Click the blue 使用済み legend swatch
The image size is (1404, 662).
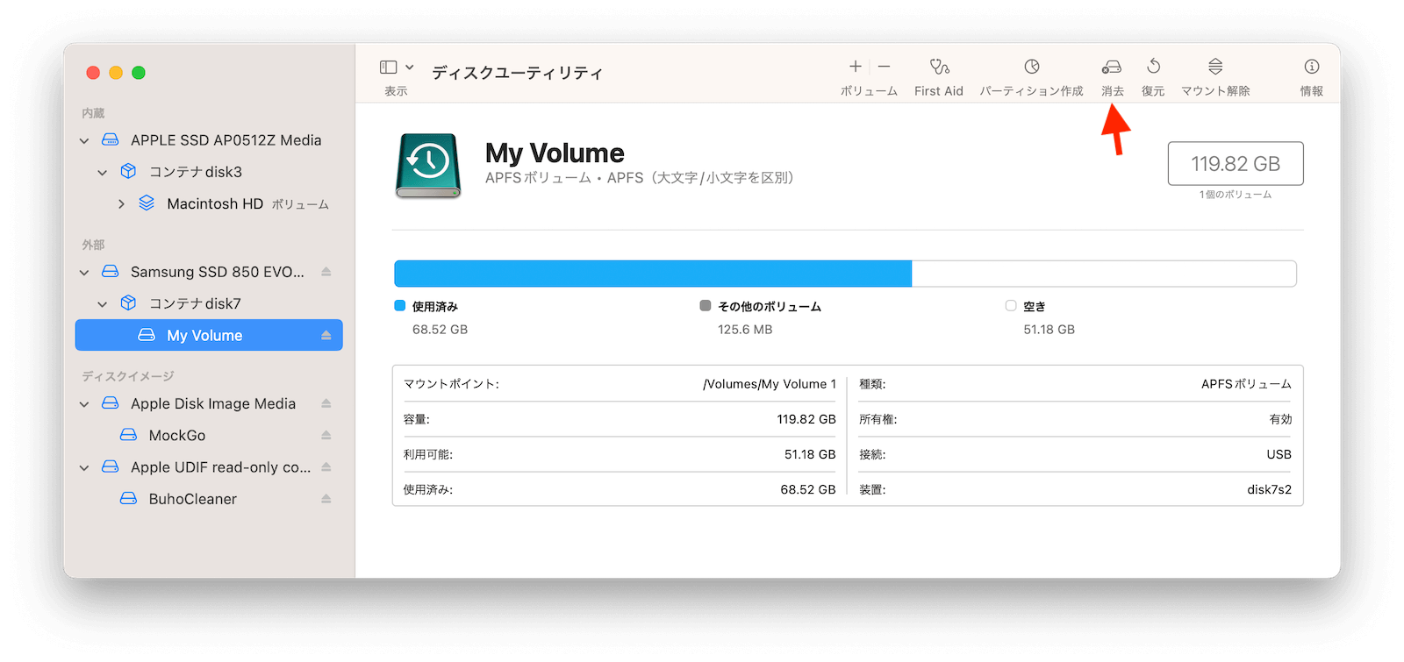pyautogui.click(x=400, y=306)
